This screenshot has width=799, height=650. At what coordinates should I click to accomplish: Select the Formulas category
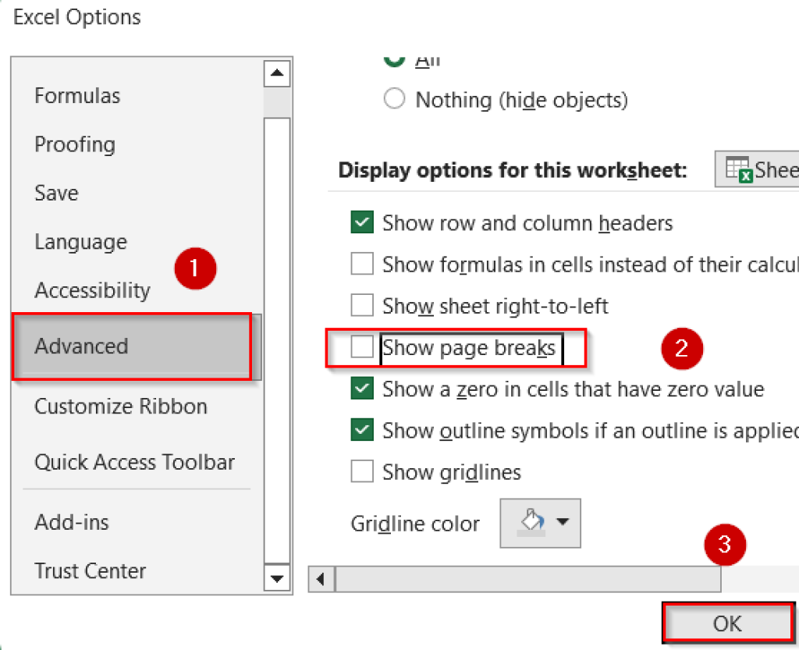click(x=77, y=95)
